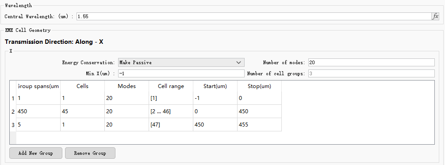Click the Number of modes field
The image size is (445, 165).
pyautogui.click(x=372, y=62)
